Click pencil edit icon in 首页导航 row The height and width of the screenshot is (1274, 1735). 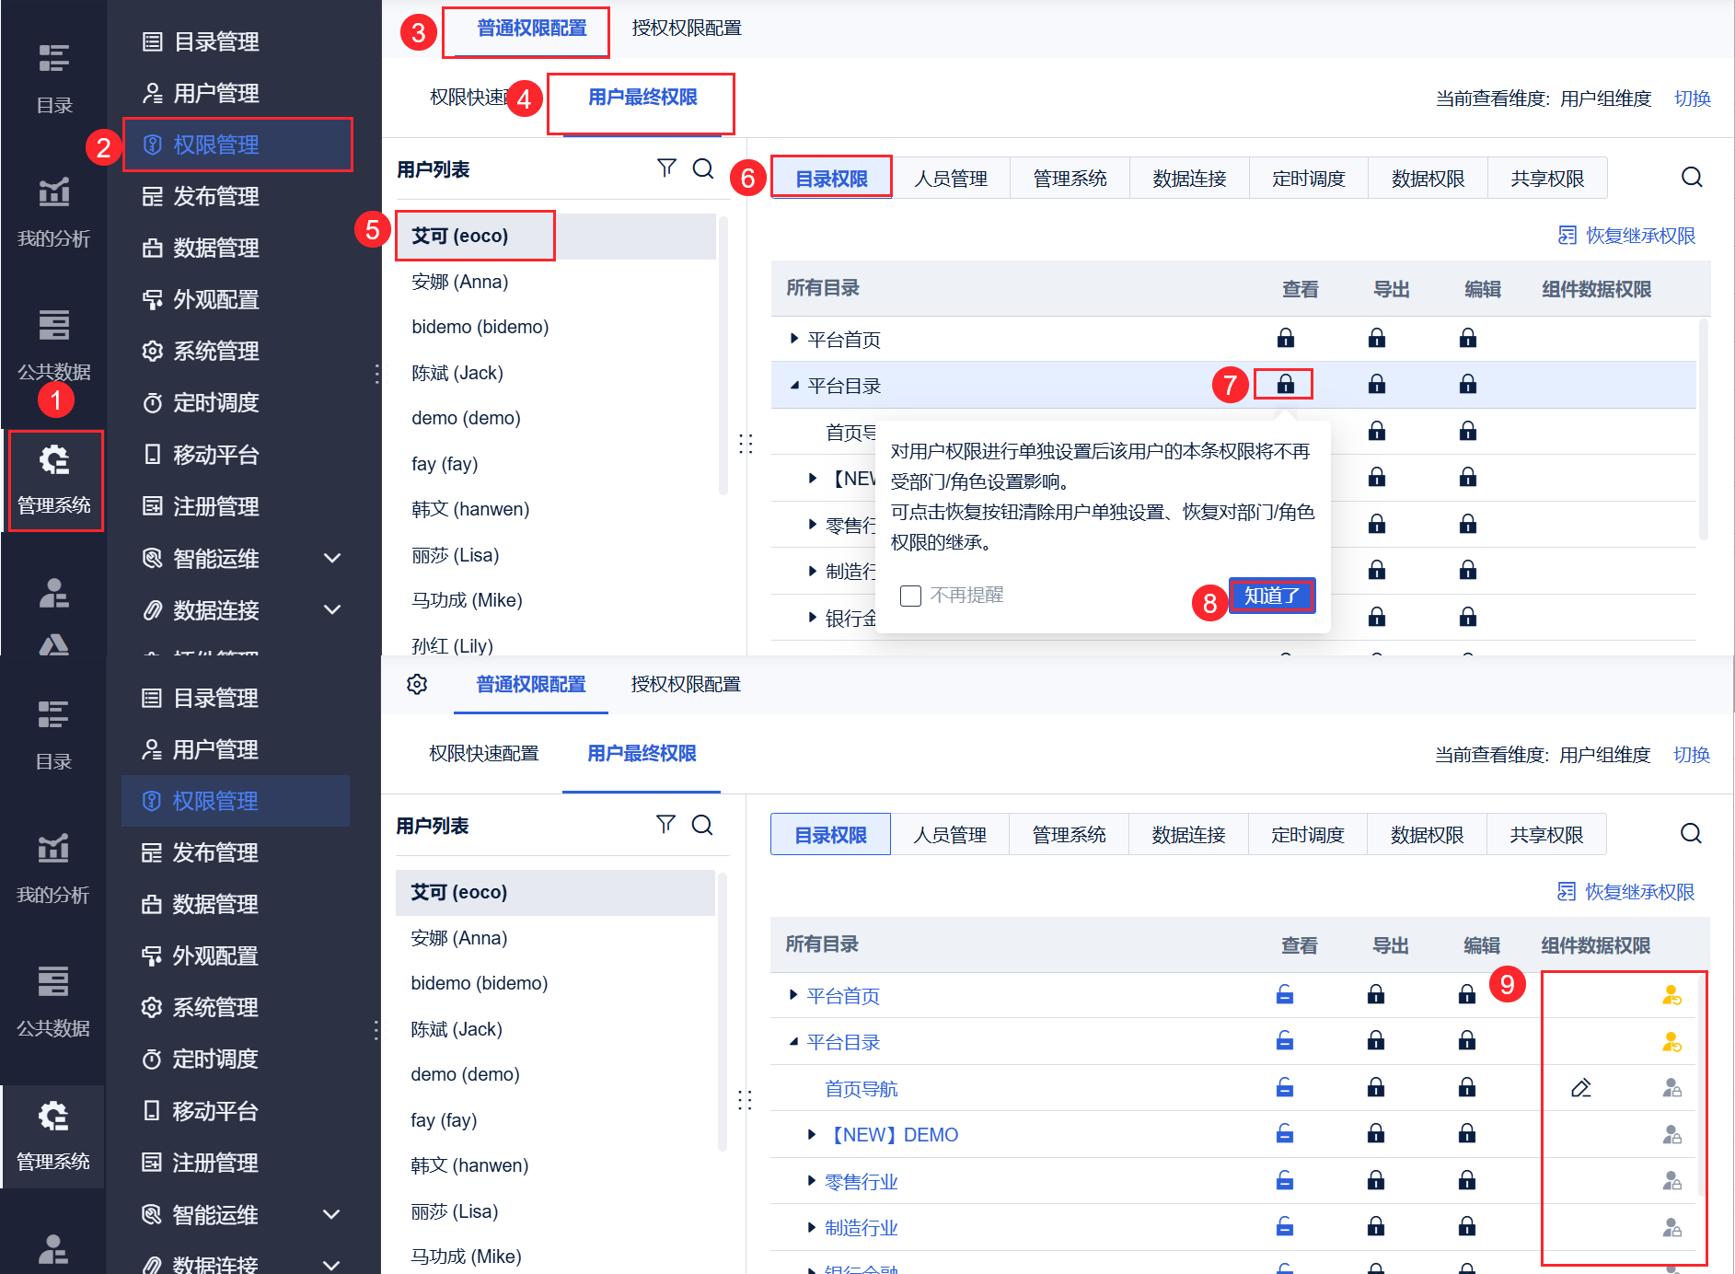[1581, 1088]
